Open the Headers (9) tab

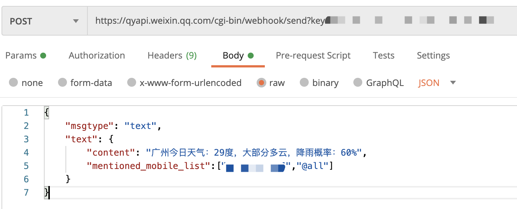(172, 56)
